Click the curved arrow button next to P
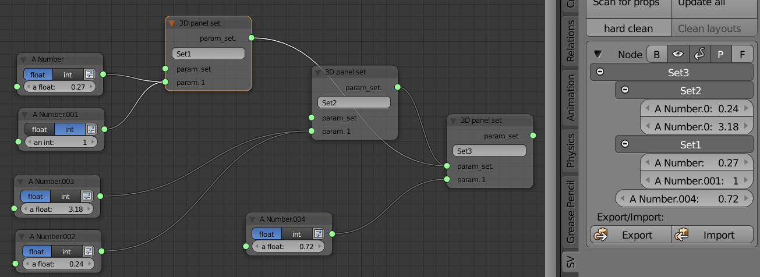Image resolution: width=760 pixels, height=277 pixels. point(699,54)
